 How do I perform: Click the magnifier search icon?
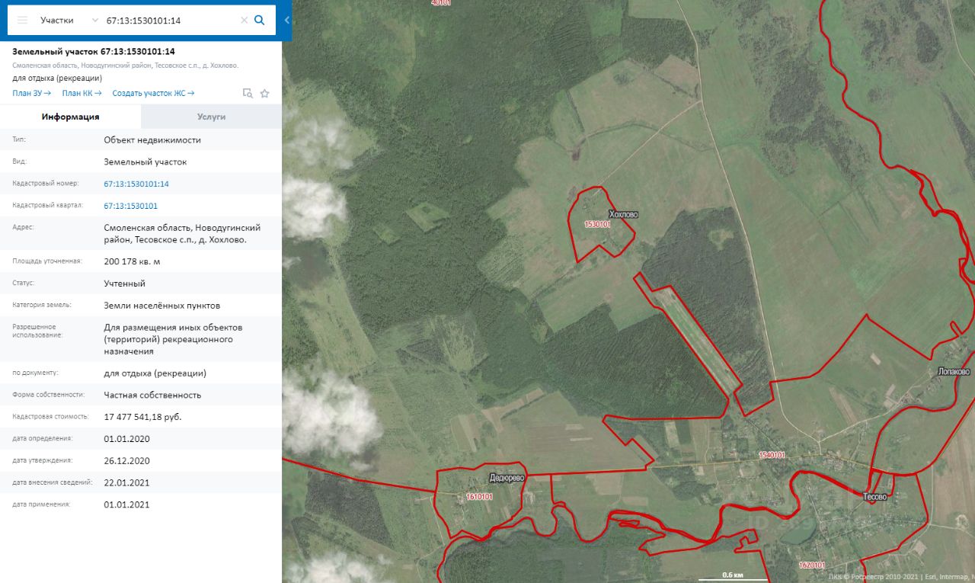coord(259,21)
